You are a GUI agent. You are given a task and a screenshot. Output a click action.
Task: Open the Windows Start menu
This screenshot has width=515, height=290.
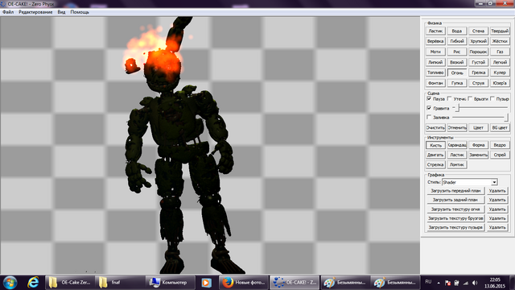(x=10, y=283)
